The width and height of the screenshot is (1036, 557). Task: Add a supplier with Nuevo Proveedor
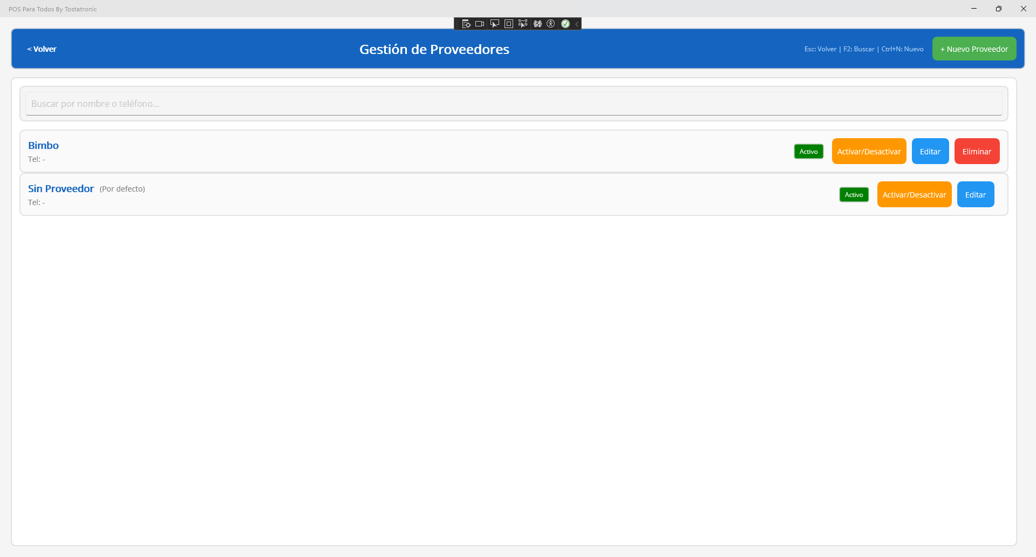click(974, 49)
